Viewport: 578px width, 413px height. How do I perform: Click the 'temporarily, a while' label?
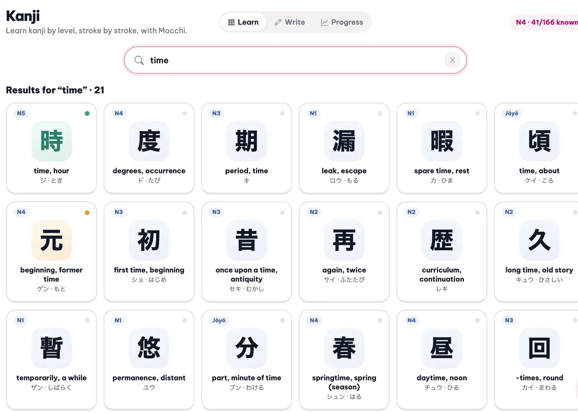[x=52, y=378]
